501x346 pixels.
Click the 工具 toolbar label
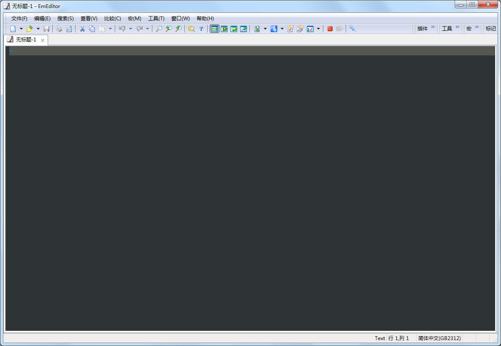(x=447, y=28)
